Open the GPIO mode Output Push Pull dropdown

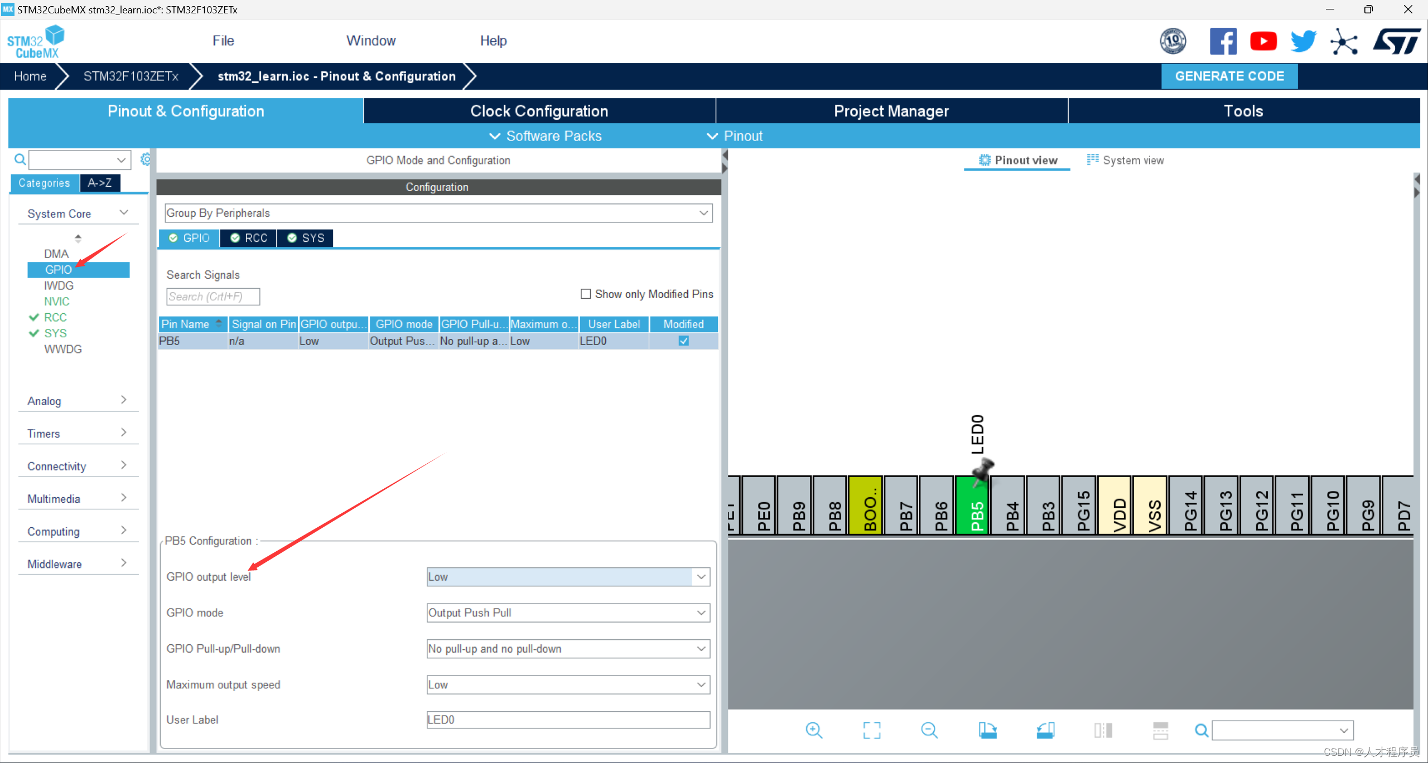click(x=568, y=613)
